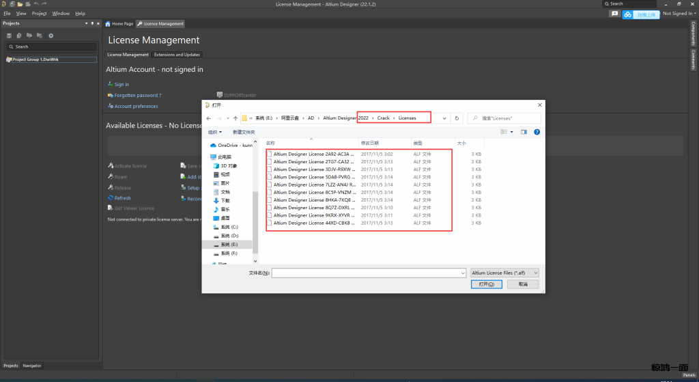Open the Project menu
Viewport: 699px width, 382px height.
pyautogui.click(x=39, y=14)
